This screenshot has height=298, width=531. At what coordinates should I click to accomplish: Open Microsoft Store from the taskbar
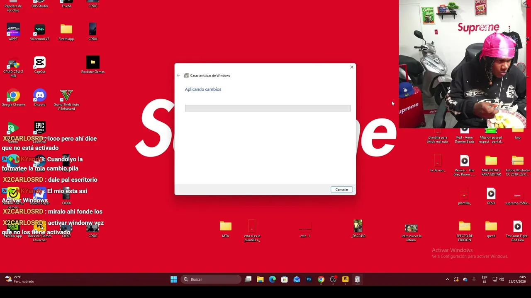284,279
